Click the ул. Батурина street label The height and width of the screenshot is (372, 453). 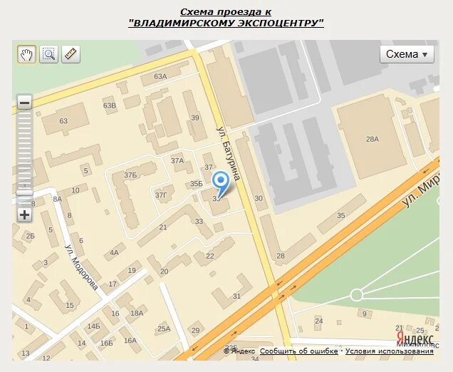(x=229, y=153)
